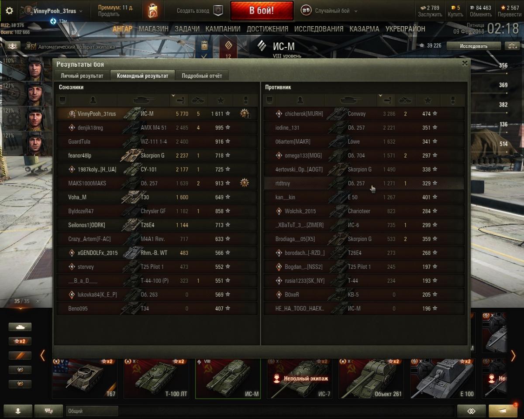Screen dimensions: 524x419
Task: Sort allies by damage column icon
Action: coord(182,100)
